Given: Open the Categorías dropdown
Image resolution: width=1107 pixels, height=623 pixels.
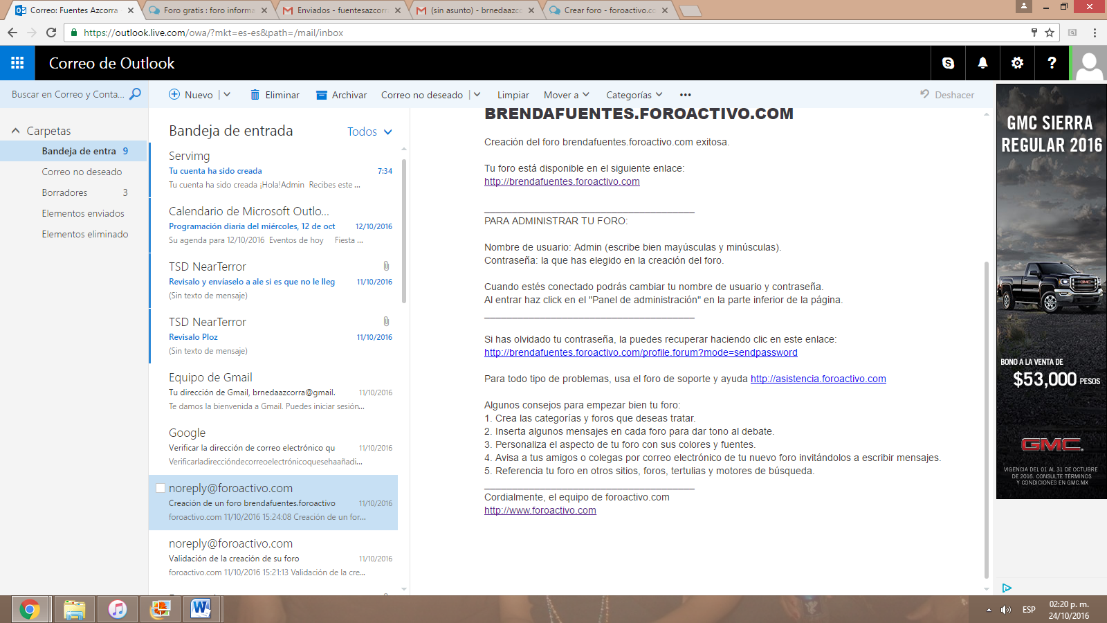Looking at the screenshot, I should click(x=634, y=95).
